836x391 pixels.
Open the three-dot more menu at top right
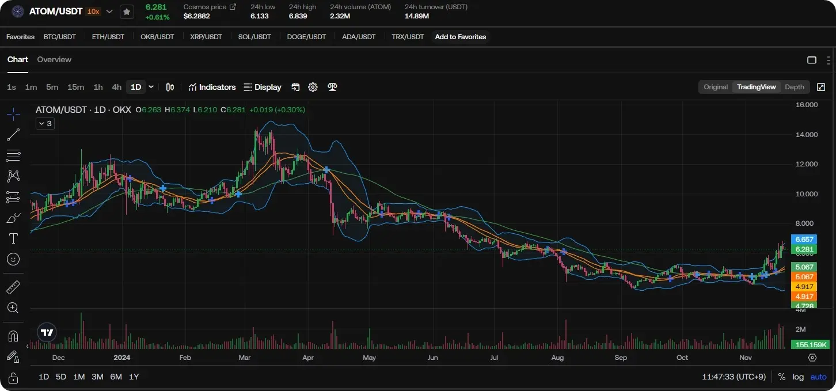coord(829,60)
